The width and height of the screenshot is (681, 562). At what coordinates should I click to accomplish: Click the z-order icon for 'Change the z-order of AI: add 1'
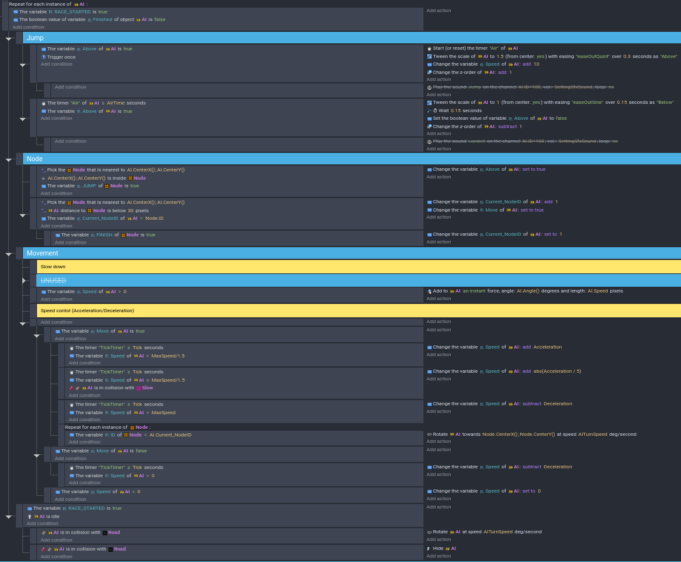(x=429, y=73)
